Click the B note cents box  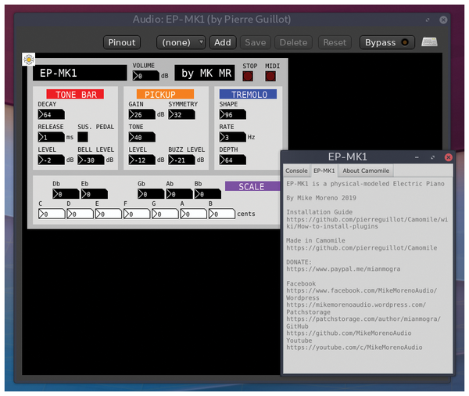click(x=222, y=214)
